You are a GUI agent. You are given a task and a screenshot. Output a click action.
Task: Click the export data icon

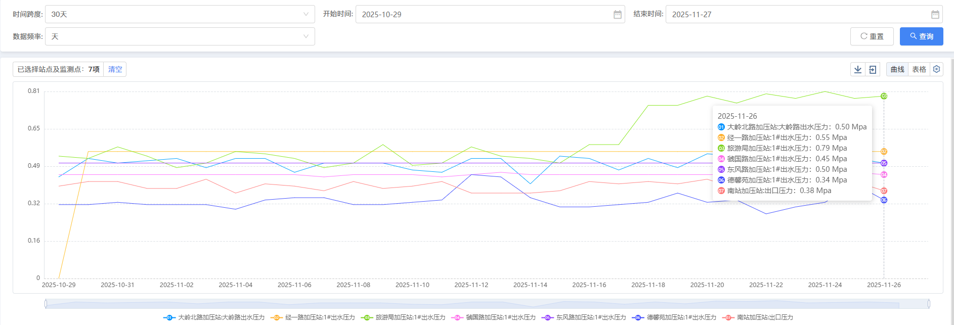click(x=873, y=70)
